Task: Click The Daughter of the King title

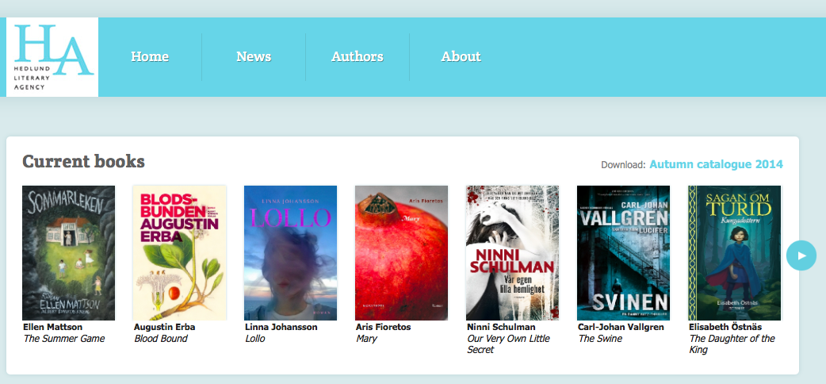Action: click(732, 344)
